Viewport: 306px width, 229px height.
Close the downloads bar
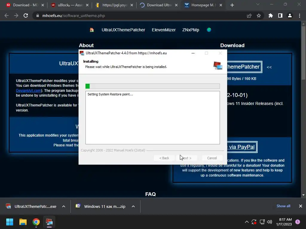301,206
